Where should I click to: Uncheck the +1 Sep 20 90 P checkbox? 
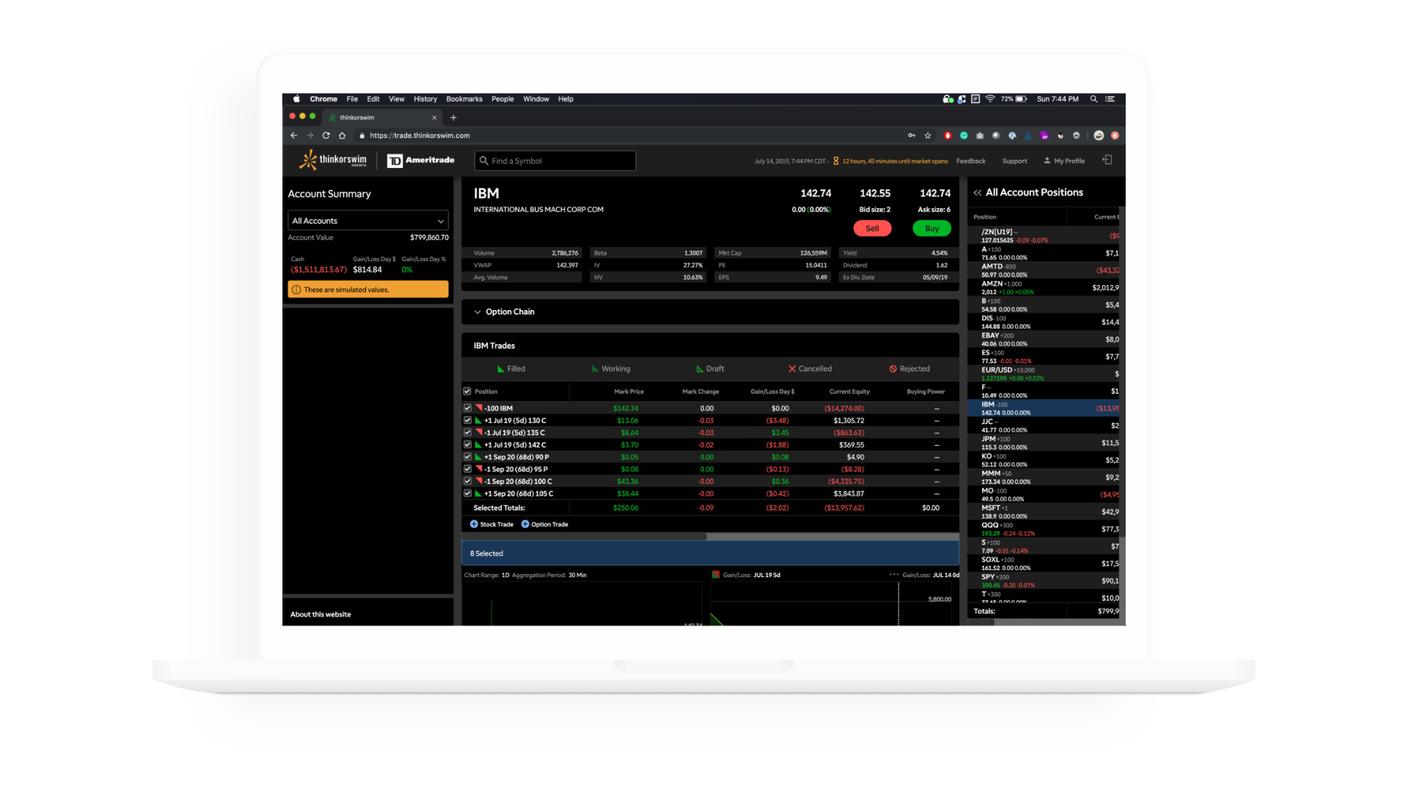point(467,456)
